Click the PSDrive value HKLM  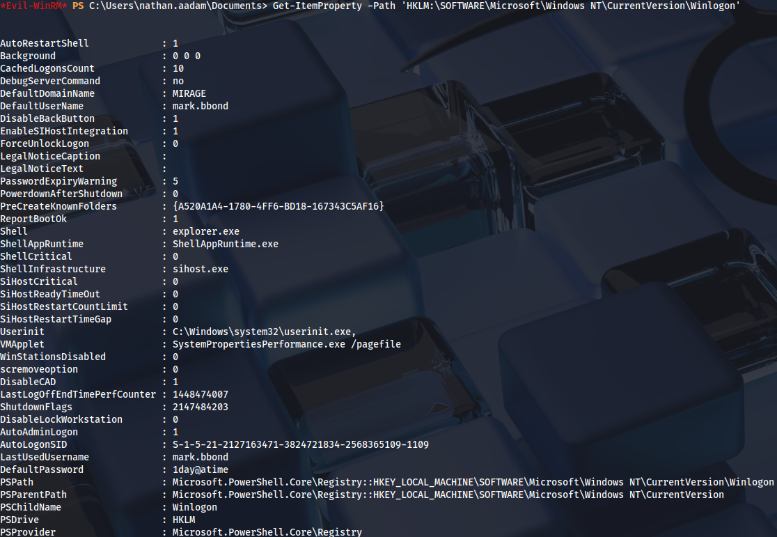tap(184, 520)
